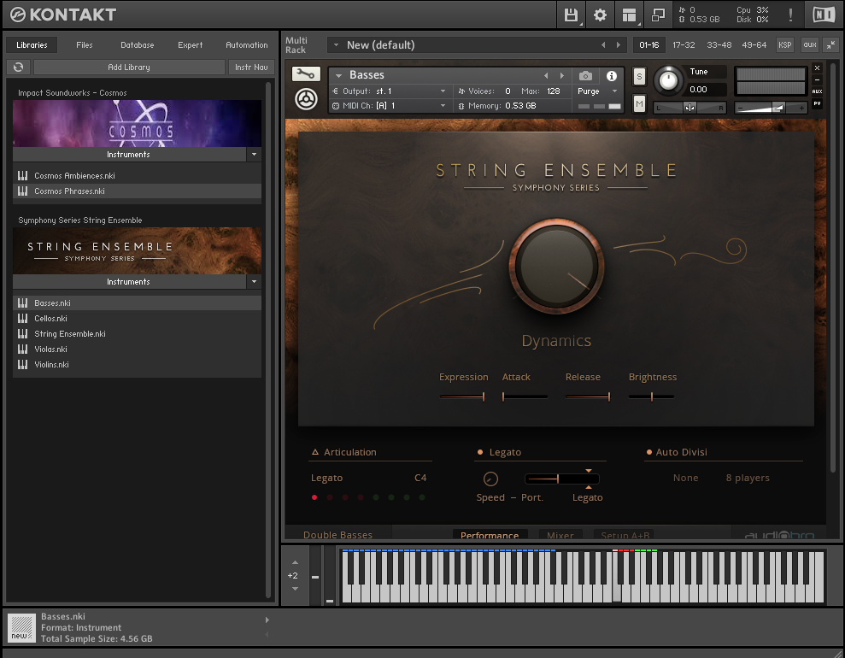The width and height of the screenshot is (845, 658).
Task: Click the Attack slider
Action: [x=525, y=397]
